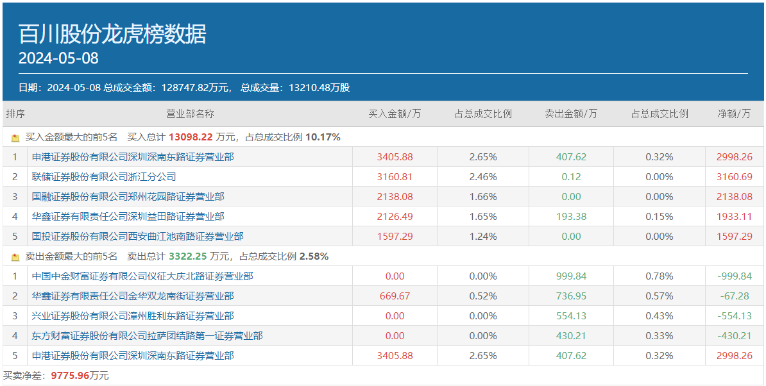Click the 百川股份龙虎榜数据 page title
The width and height of the screenshot is (766, 386).
click(112, 34)
